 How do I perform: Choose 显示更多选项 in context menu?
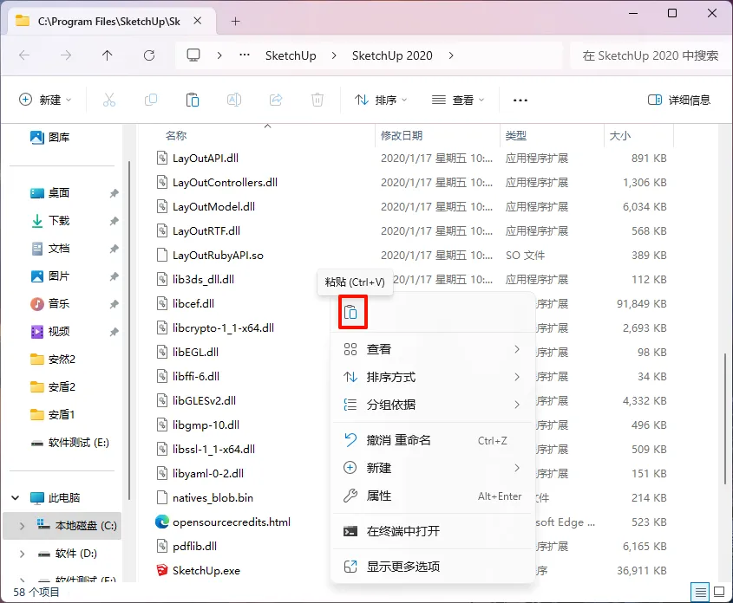coord(432,567)
